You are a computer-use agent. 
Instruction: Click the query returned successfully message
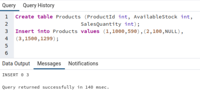[x=56, y=87]
